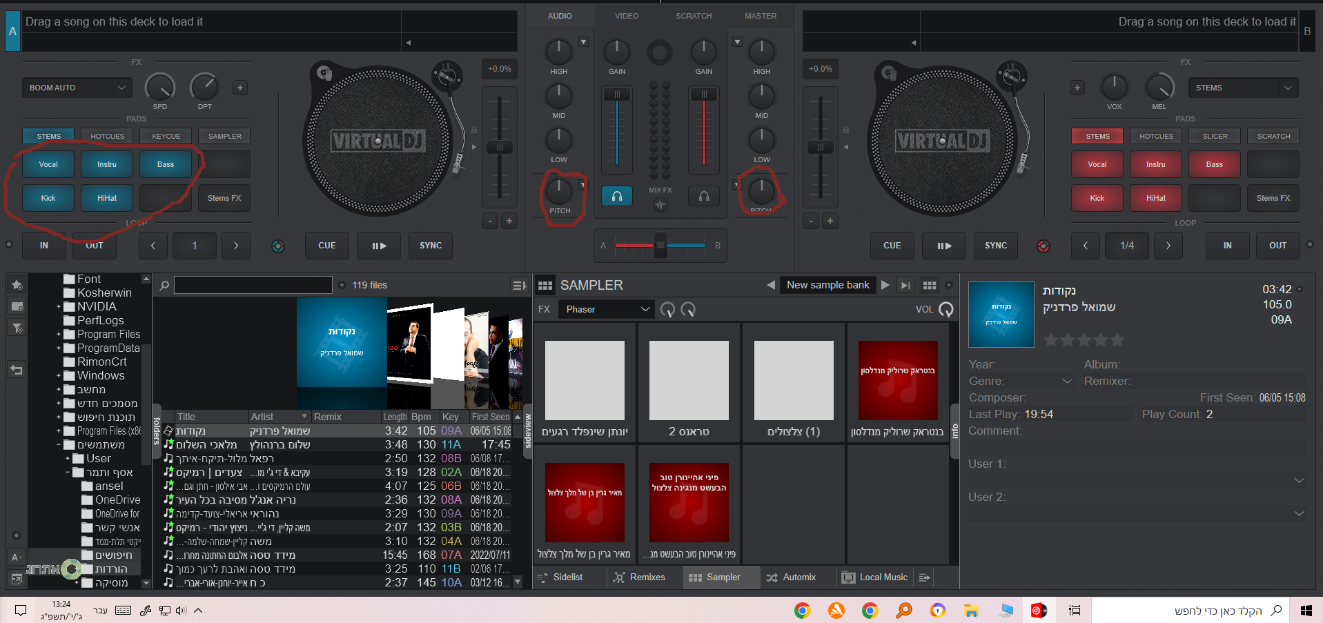Toggle deck A Vocal stem pad

click(x=48, y=164)
